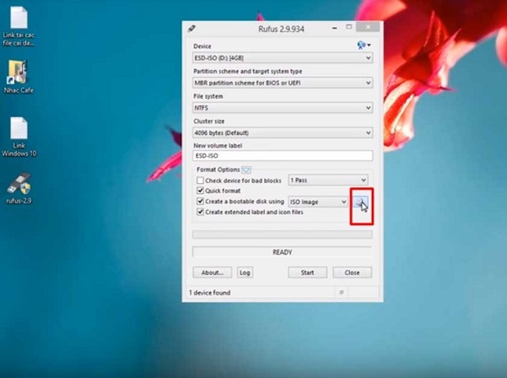Click the New volume label field
This screenshot has width=507, height=378.
283,155
